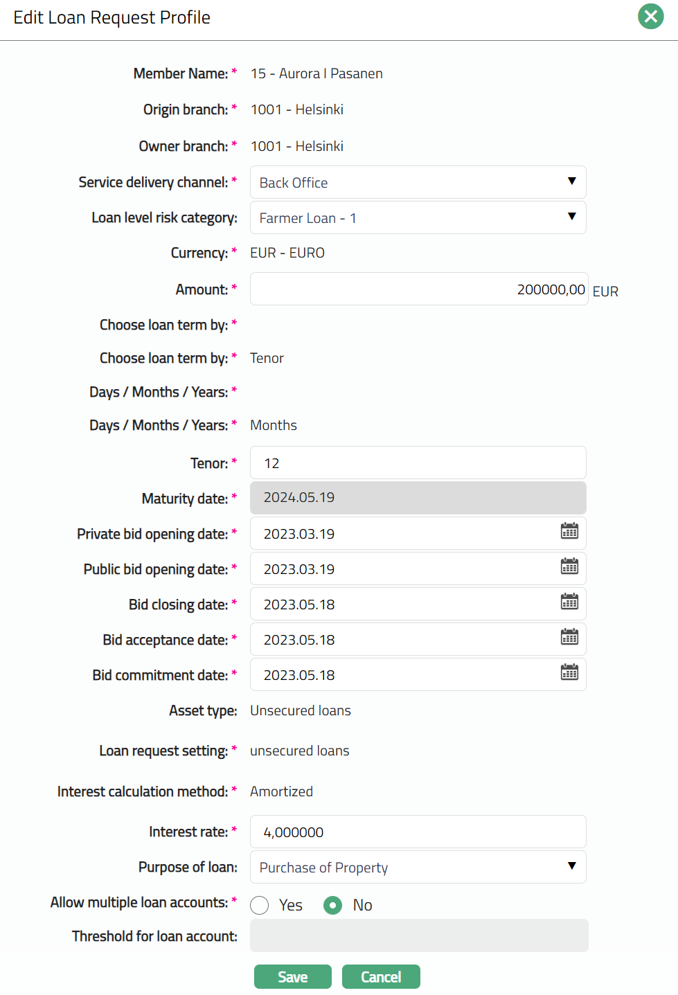Expand Service delivery channel dropdown
The image size is (678, 995).
(418, 182)
